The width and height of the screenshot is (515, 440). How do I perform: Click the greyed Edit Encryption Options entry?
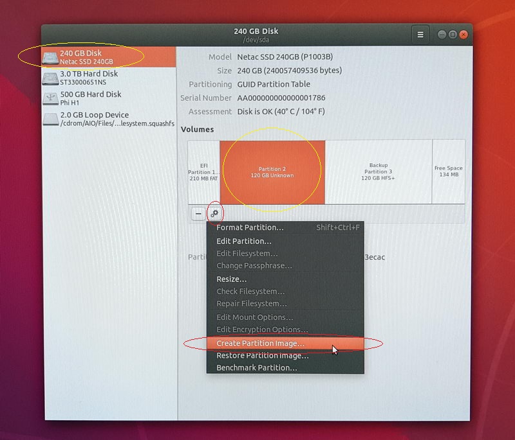(285, 330)
